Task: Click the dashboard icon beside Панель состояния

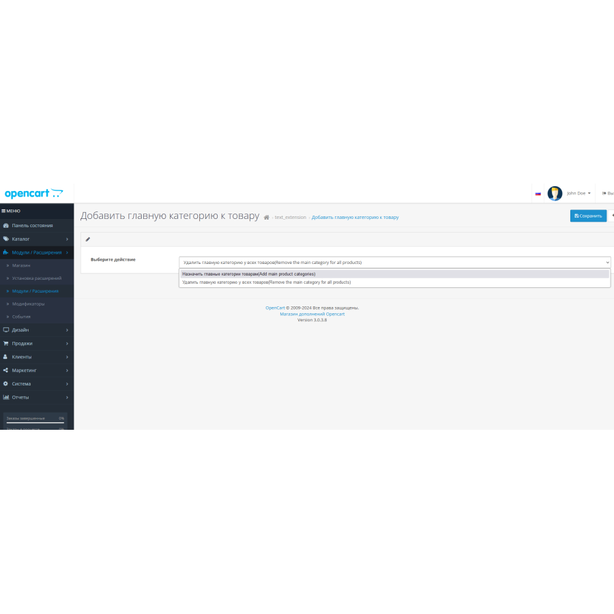Action: [x=6, y=226]
